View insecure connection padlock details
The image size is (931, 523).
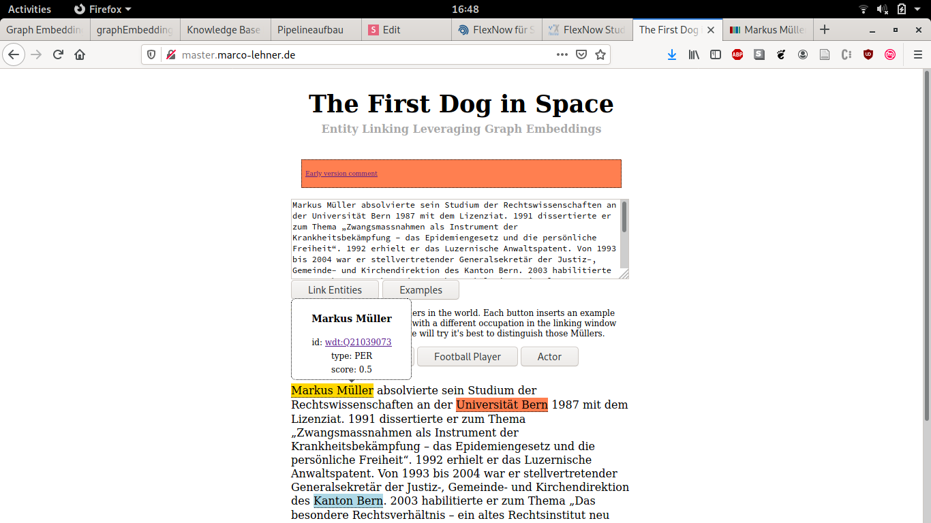click(170, 54)
